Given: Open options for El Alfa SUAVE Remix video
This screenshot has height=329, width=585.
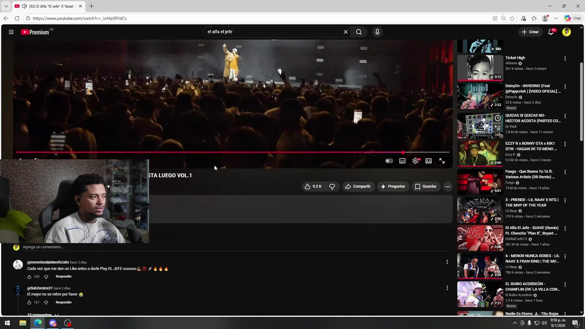Looking at the screenshot, I should click(x=565, y=228).
